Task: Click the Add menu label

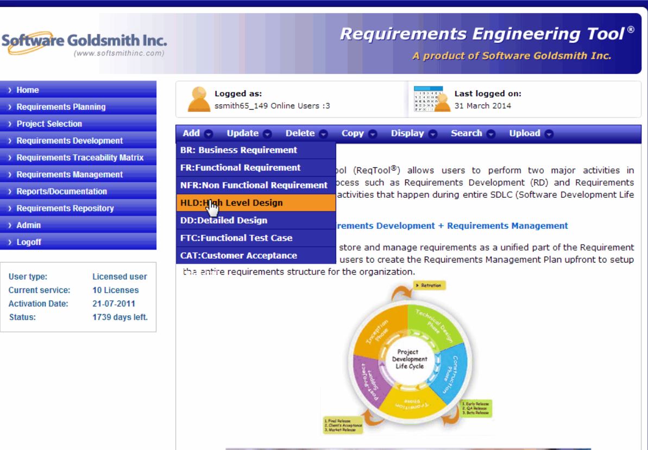Action: click(x=191, y=133)
